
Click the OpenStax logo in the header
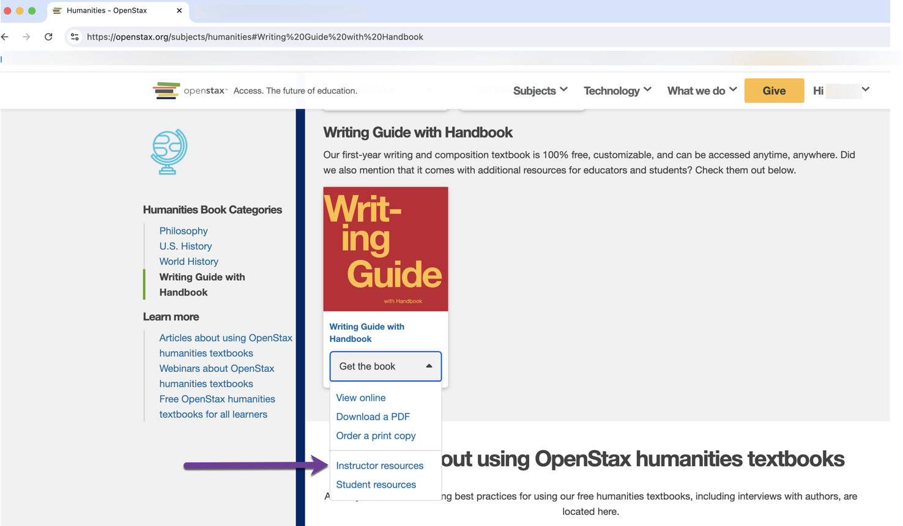190,90
